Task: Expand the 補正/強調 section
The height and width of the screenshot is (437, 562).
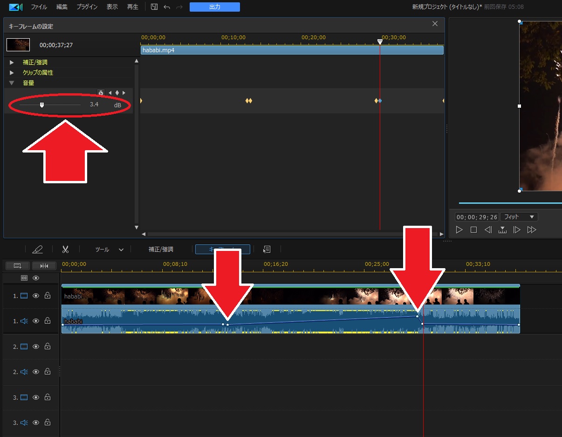Action: [12, 62]
